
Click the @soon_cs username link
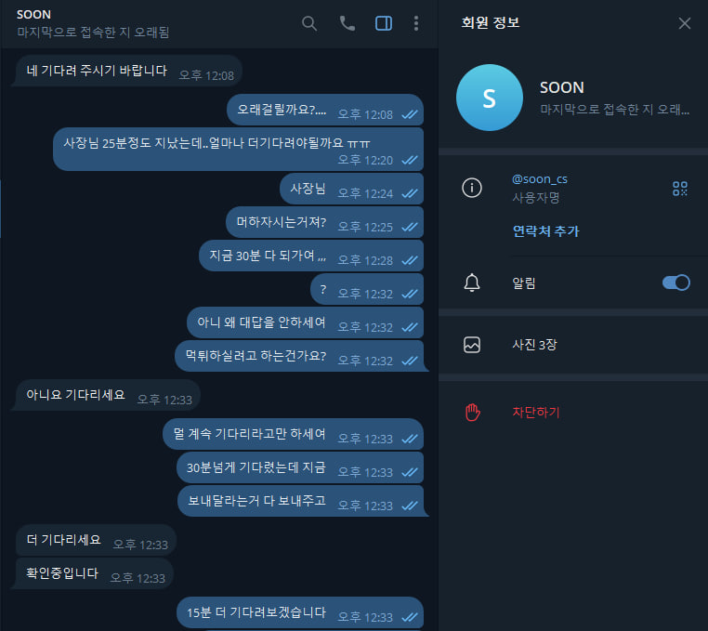[540, 179]
